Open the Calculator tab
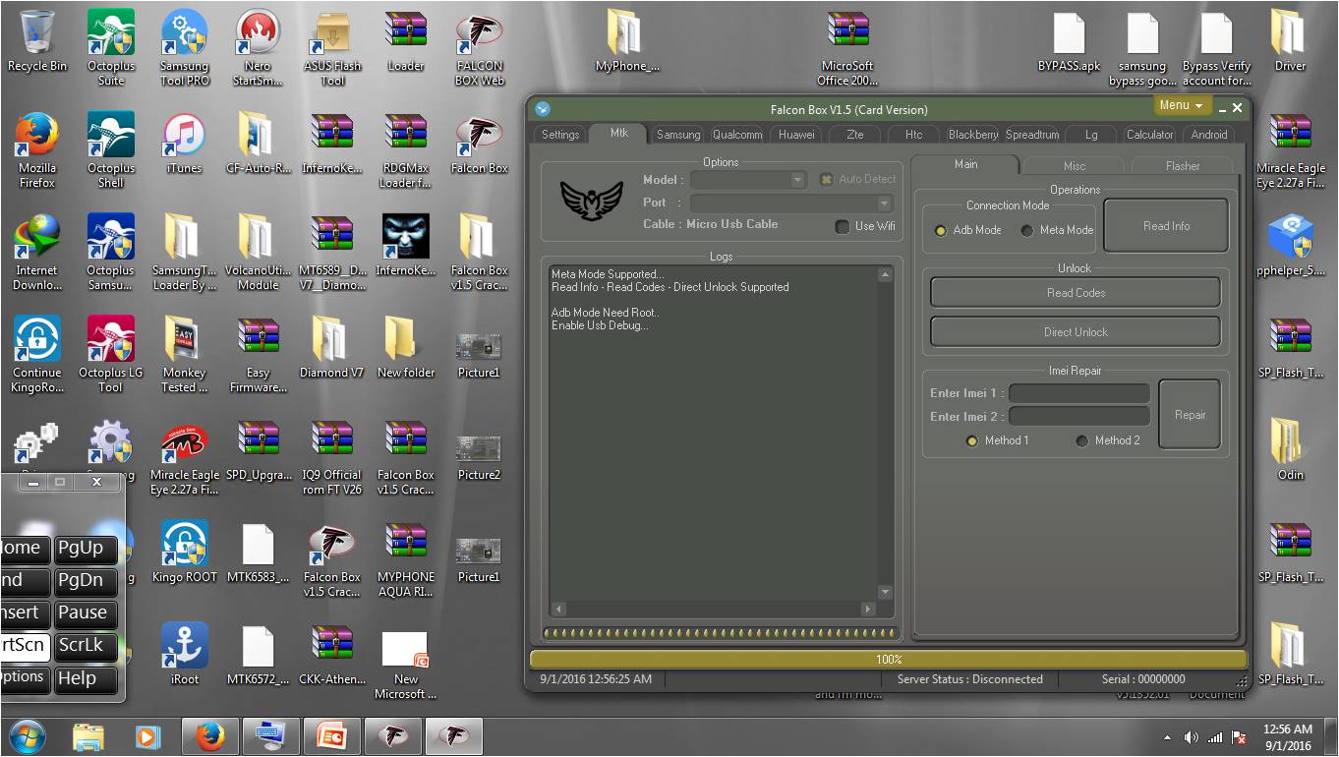The width and height of the screenshot is (1339, 757). click(x=1150, y=135)
